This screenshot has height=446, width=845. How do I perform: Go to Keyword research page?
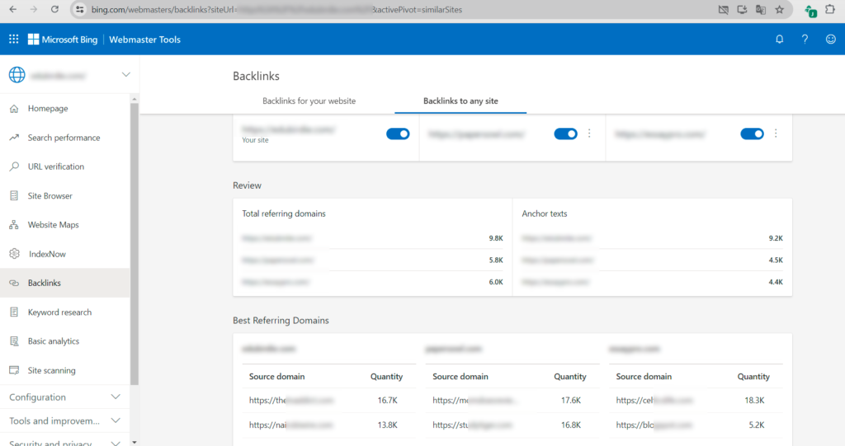pos(59,312)
